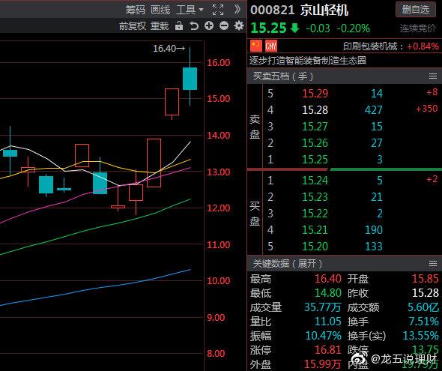Zoom in with the plus icon
The height and width of the screenshot is (371, 442).
tap(209, 26)
